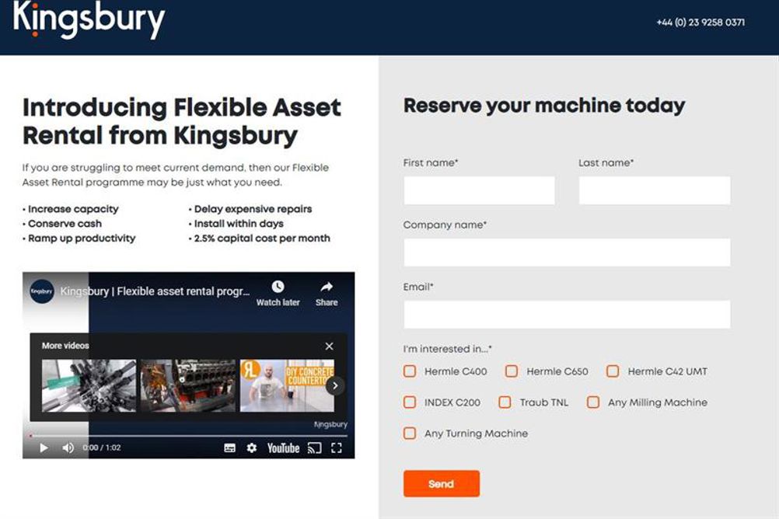Check the INDEX C200 checkbox
Image resolution: width=779 pixels, height=519 pixels.
coord(410,402)
